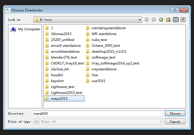Select the keyshot folder
194x135 pixels.
click(54, 81)
